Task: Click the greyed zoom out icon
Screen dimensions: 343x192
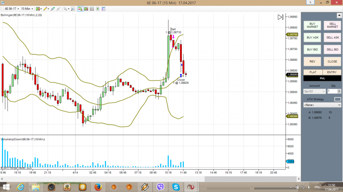Action: tap(58, 9)
